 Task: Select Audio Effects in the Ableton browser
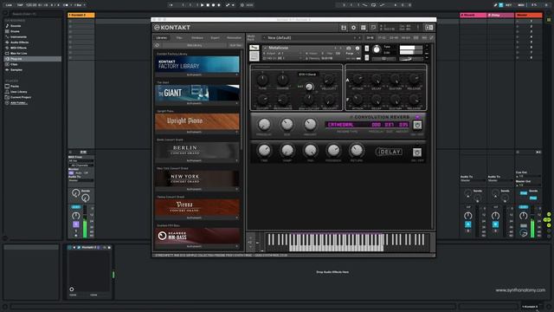[x=19, y=42]
